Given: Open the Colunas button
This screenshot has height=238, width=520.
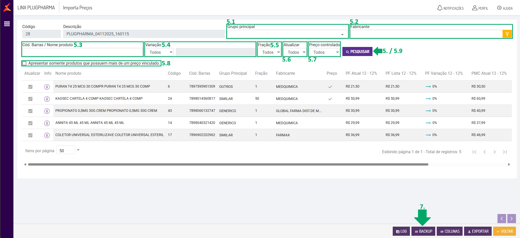Looking at the screenshot, I should (450, 231).
